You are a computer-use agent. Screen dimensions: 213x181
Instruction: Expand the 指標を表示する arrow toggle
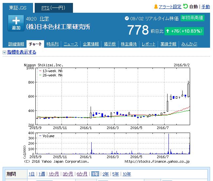point(4,52)
